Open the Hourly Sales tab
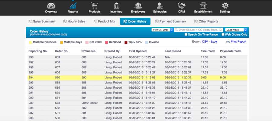 click(x=74, y=21)
